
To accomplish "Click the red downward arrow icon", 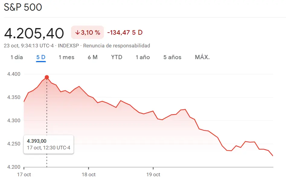I will 78,32.
